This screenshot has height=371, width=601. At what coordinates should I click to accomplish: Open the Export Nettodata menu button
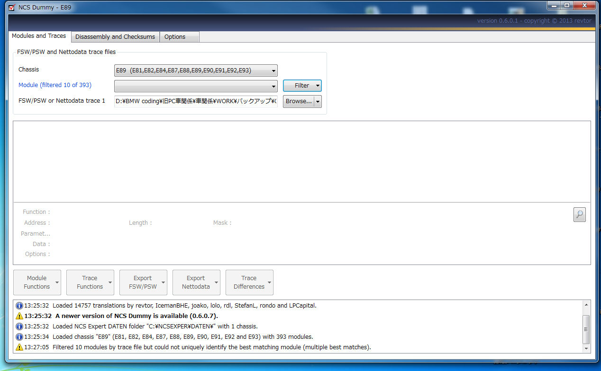[196, 283]
